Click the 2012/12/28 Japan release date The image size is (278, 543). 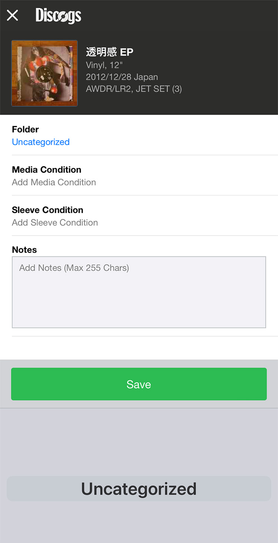coord(122,77)
